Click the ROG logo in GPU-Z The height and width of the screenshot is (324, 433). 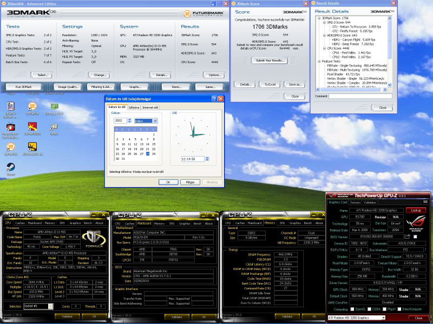click(416, 222)
